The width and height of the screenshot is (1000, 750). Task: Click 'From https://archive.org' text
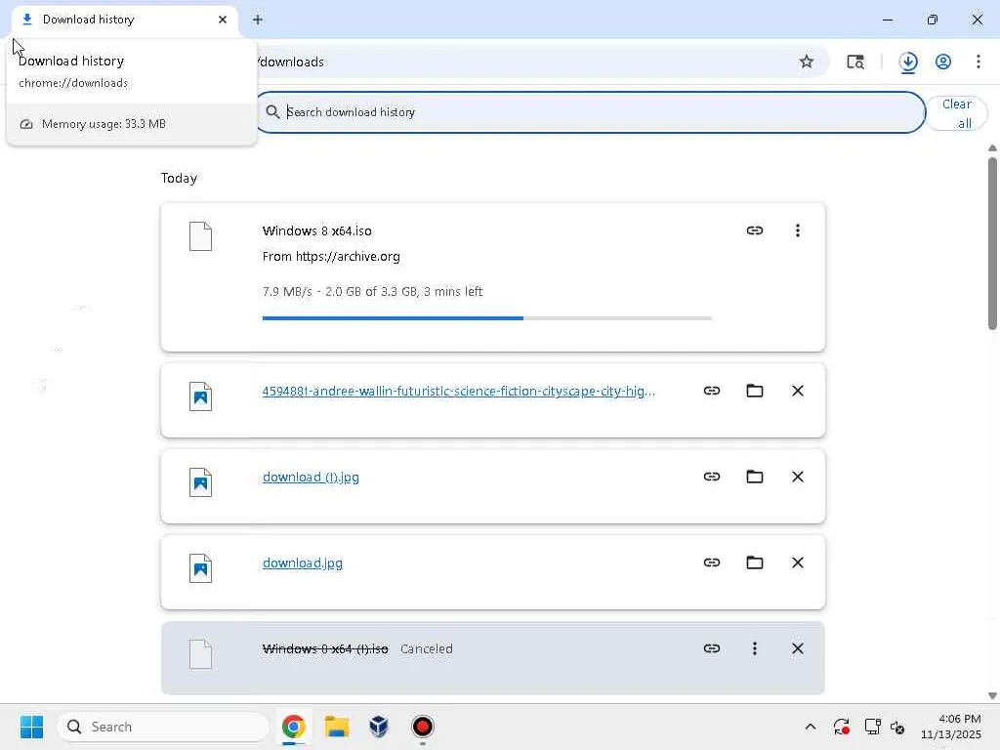tap(331, 257)
